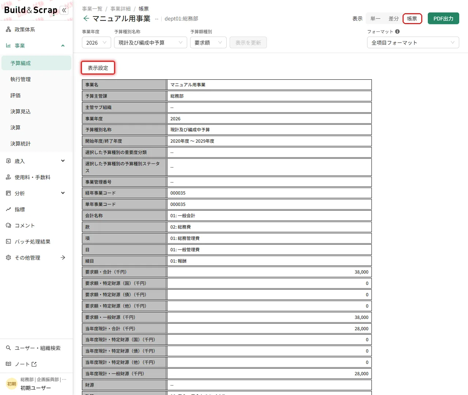
Task: Collapse the sidebar with the double-chevron icon
Action: click(64, 10)
